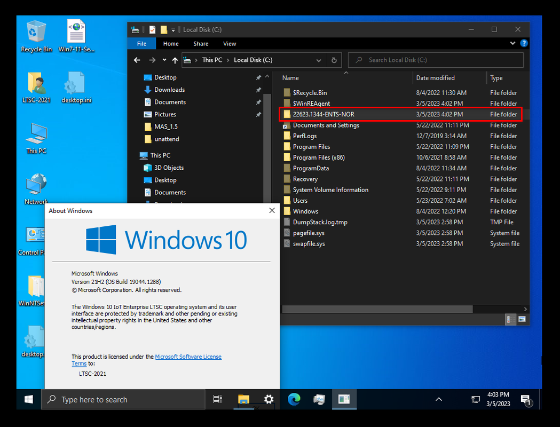Open Microsoft Edge from taskbar
This screenshot has height=427, width=560.
point(294,399)
